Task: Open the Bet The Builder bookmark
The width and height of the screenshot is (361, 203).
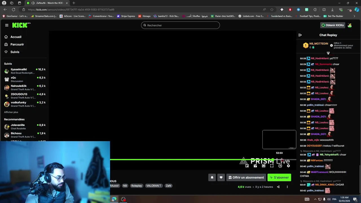Action: tap(333, 16)
